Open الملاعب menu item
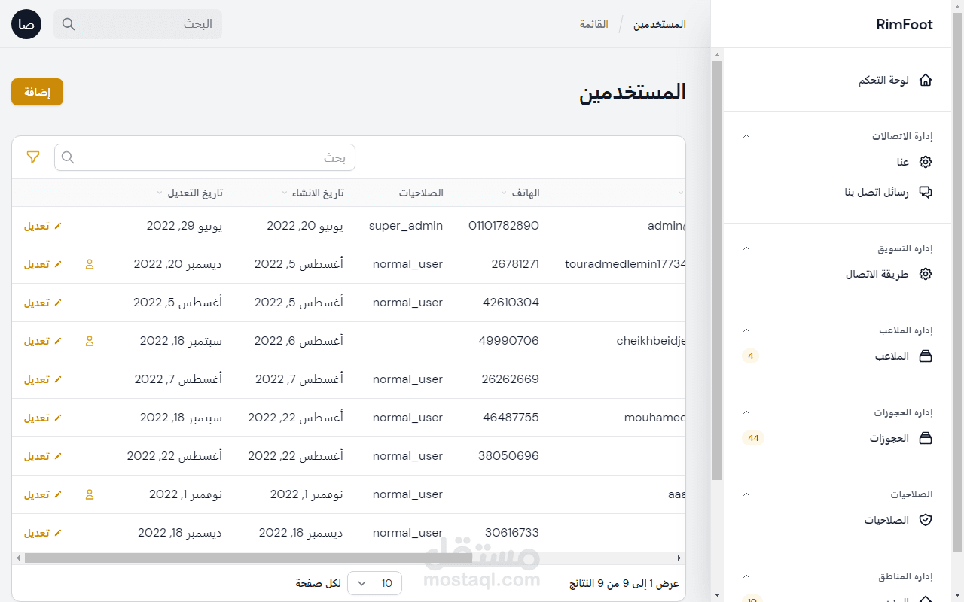This screenshot has width=964, height=602. 837,356
